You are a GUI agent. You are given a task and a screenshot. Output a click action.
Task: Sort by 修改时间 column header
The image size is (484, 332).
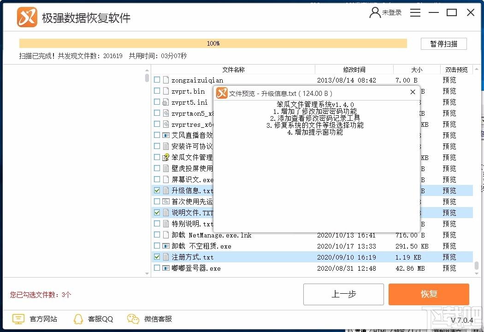tap(354, 70)
